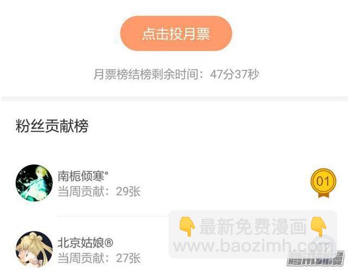This screenshot has width=348, height=270.
Task: Open 北京姑娘's blonde-haired profile avatar
Action: click(x=34, y=249)
